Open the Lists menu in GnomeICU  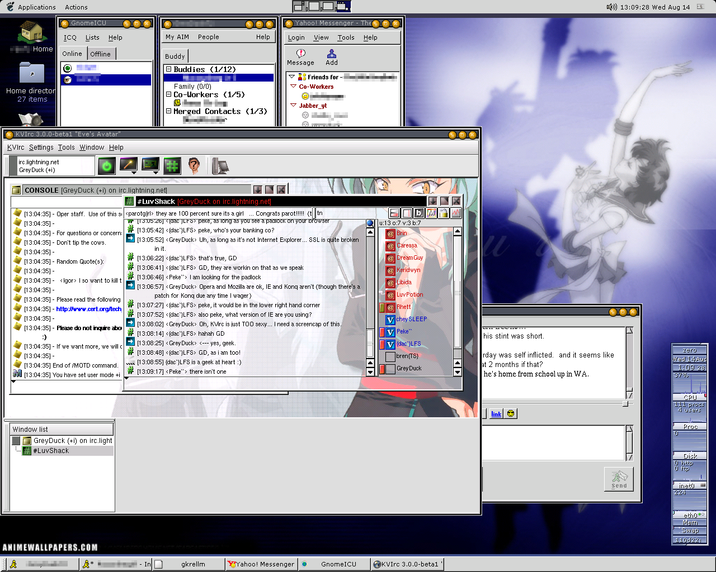click(x=92, y=37)
